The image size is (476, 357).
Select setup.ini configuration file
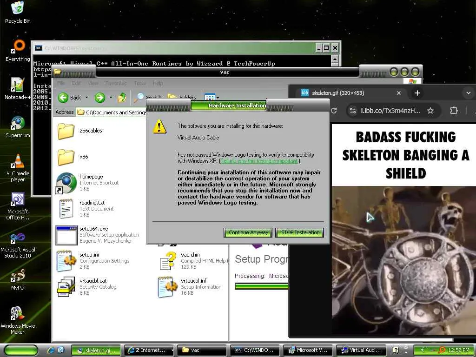coord(93,261)
